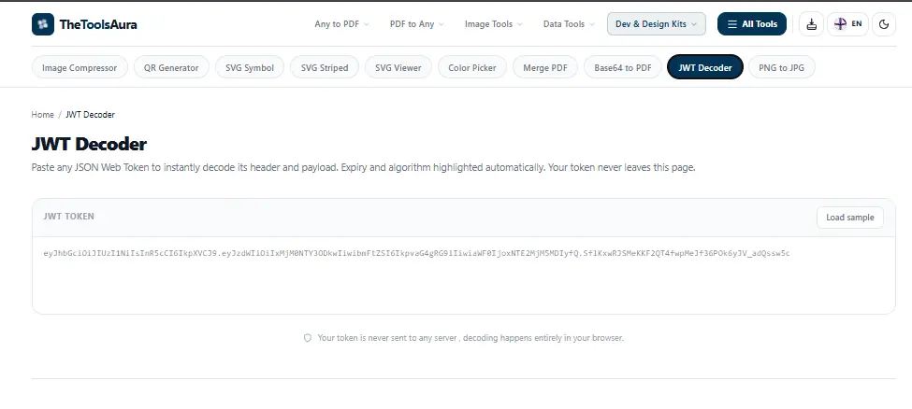The width and height of the screenshot is (912, 409).
Task: Select the SVG Symbol tool
Action: (250, 67)
